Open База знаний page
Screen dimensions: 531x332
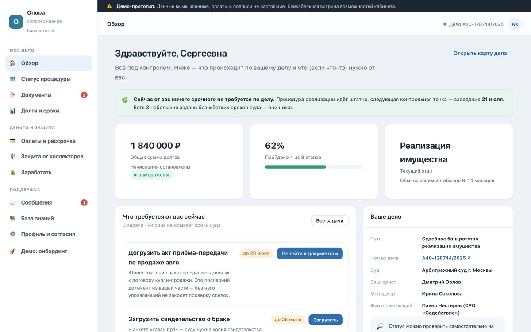(x=49, y=219)
